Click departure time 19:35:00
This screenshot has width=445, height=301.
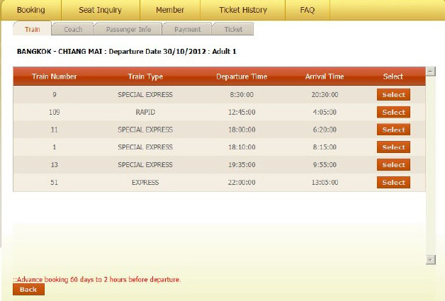coord(242,165)
